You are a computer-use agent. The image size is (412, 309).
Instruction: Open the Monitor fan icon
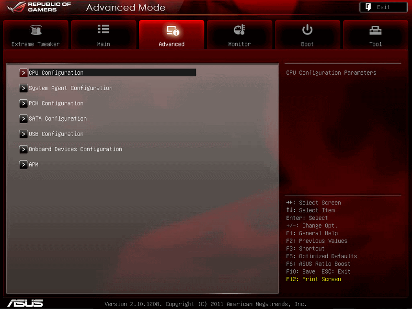point(240,29)
